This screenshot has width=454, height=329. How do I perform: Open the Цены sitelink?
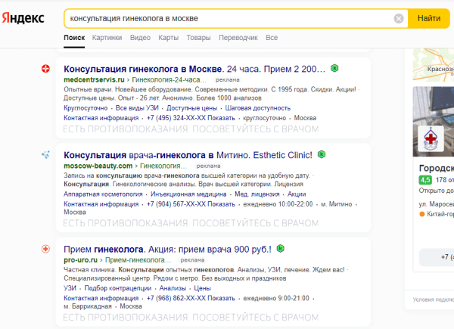202,288
